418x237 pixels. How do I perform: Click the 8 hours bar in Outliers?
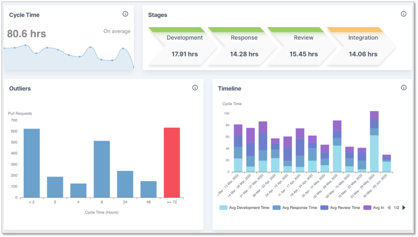[x=102, y=169]
